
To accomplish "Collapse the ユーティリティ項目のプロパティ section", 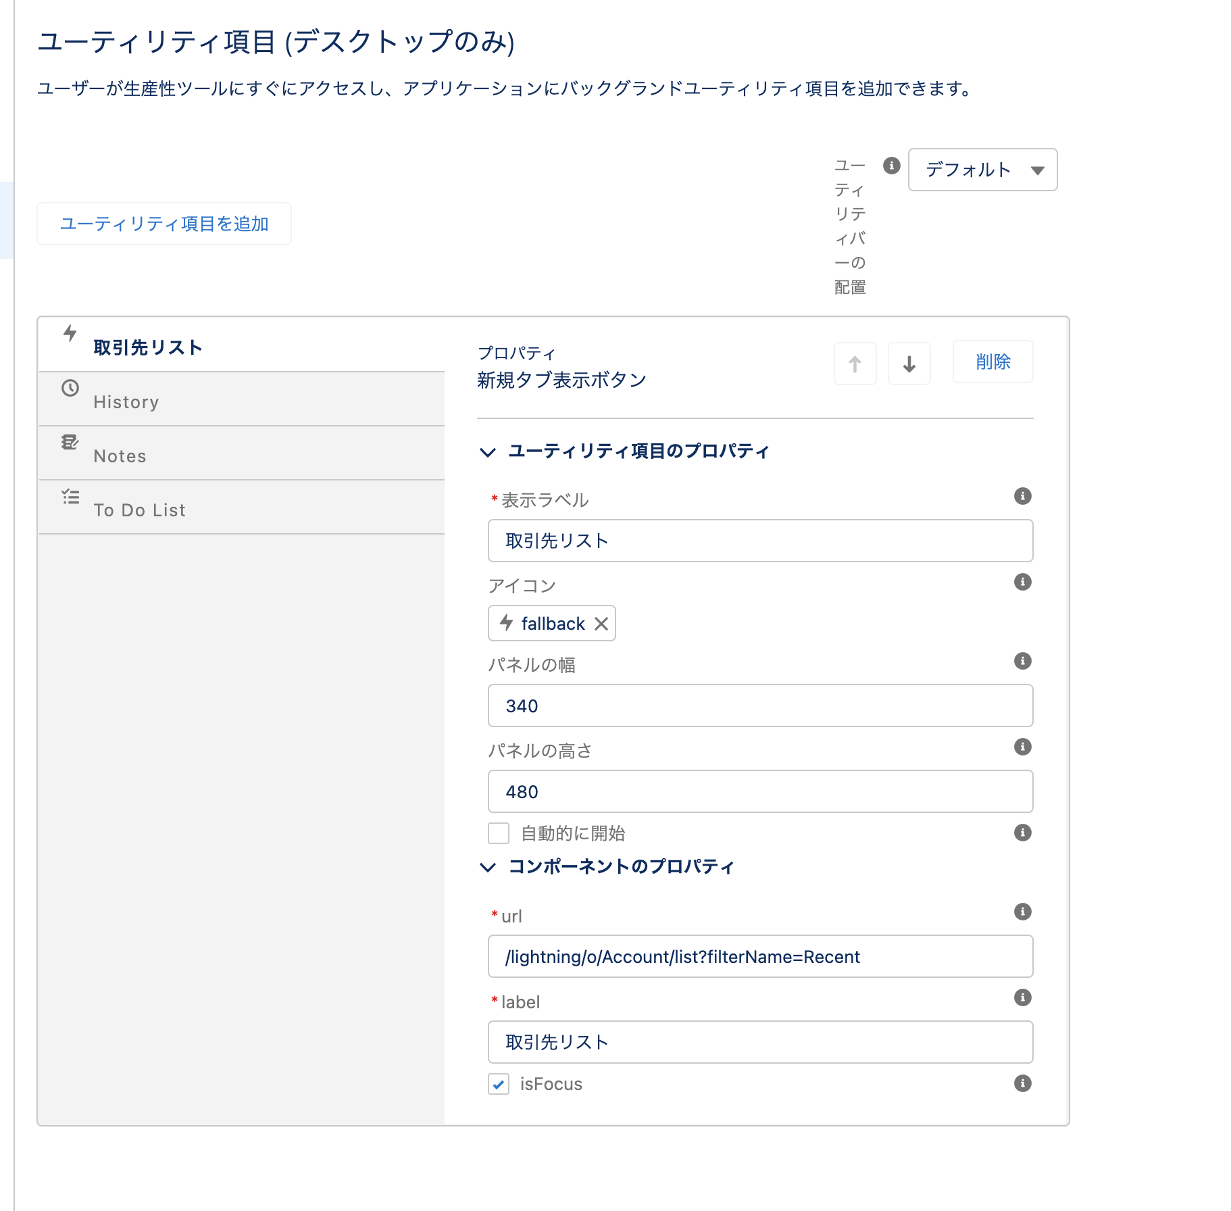I will [488, 451].
